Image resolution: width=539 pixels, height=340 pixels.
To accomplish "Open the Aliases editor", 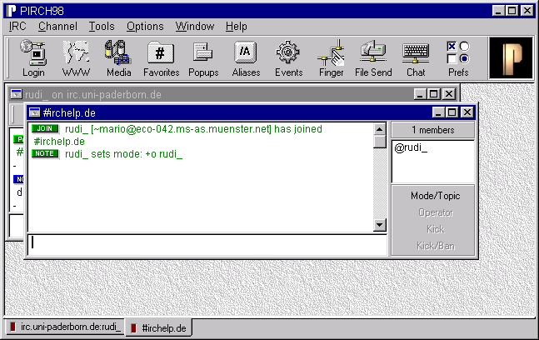I will (246, 58).
